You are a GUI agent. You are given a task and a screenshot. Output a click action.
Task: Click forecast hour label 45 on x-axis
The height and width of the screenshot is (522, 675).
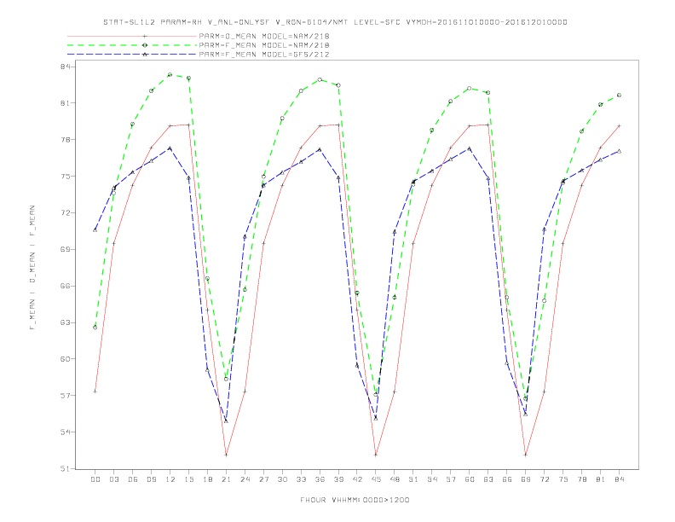tap(376, 479)
